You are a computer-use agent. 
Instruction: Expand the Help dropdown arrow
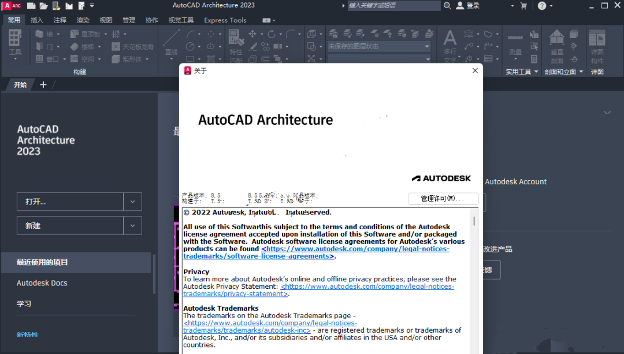tap(551, 6)
